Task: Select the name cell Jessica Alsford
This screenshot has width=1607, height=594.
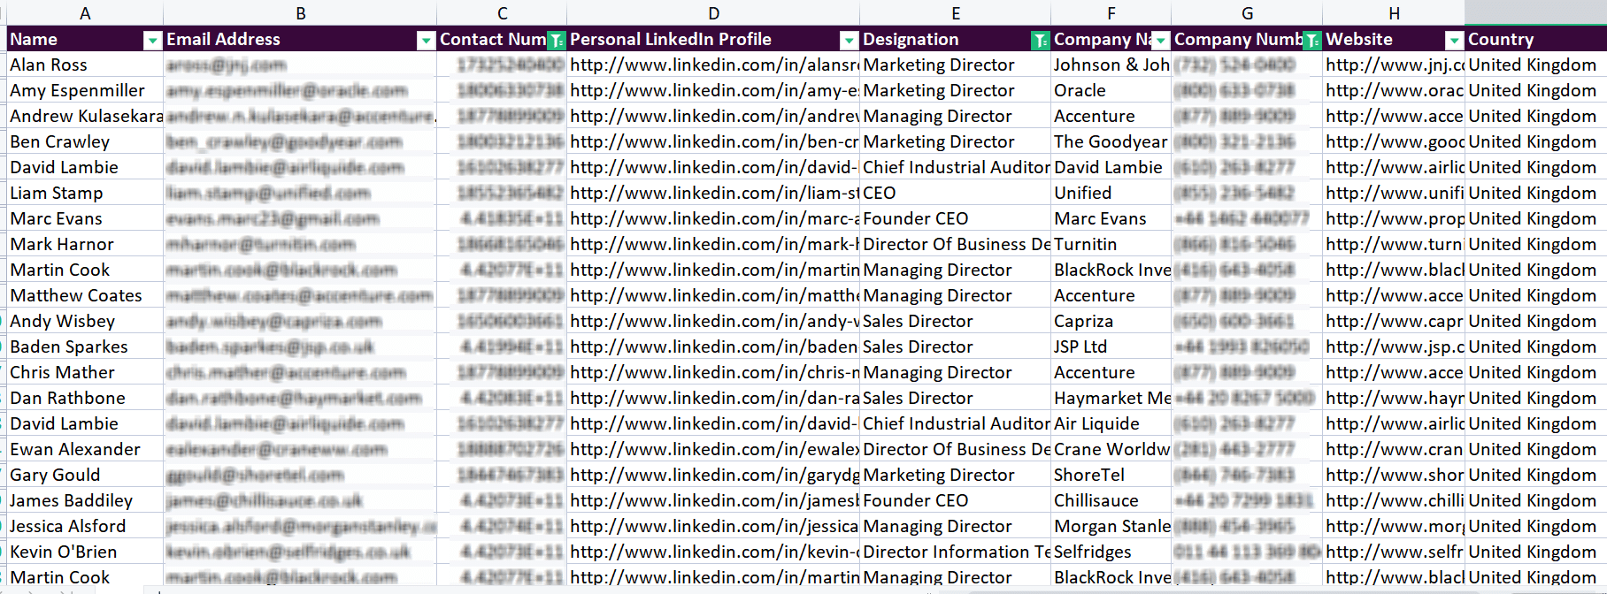Action: [x=85, y=526]
